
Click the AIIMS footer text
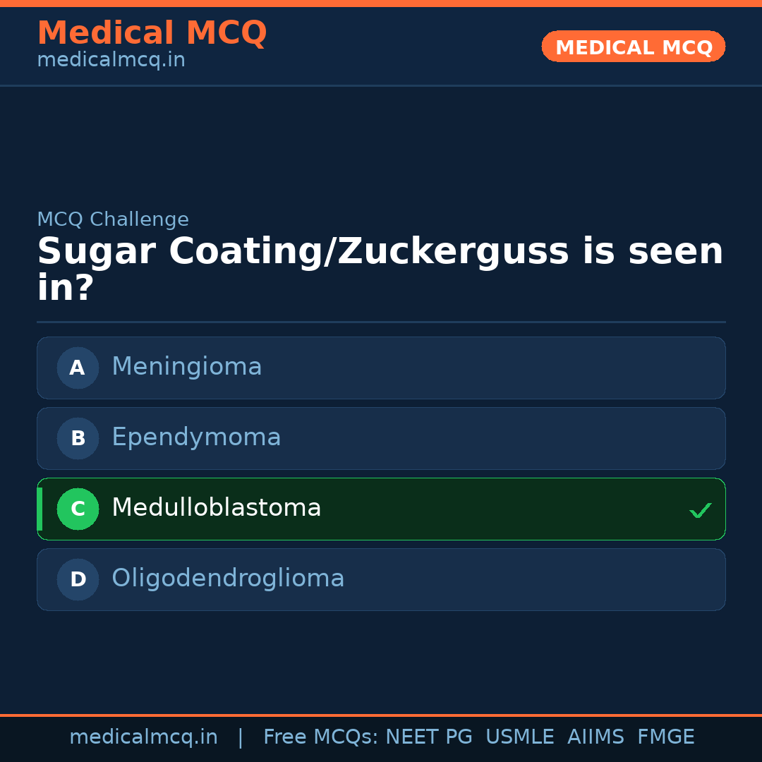(595, 737)
